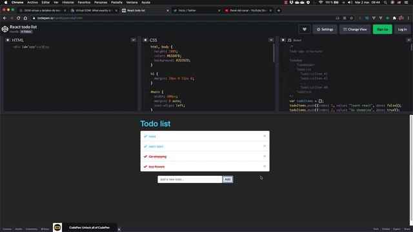Close the 'Unlock all of CodePen' banner

point(119,229)
